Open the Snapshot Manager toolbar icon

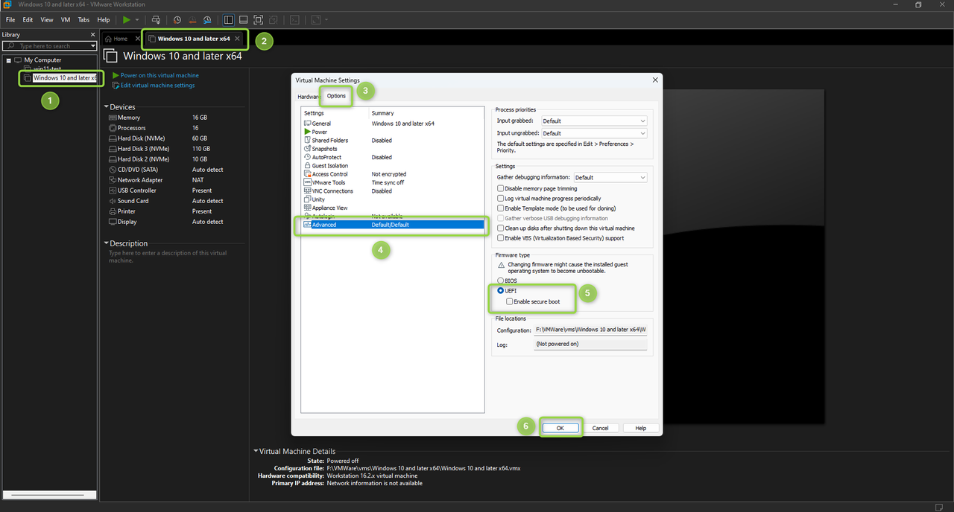pos(207,19)
